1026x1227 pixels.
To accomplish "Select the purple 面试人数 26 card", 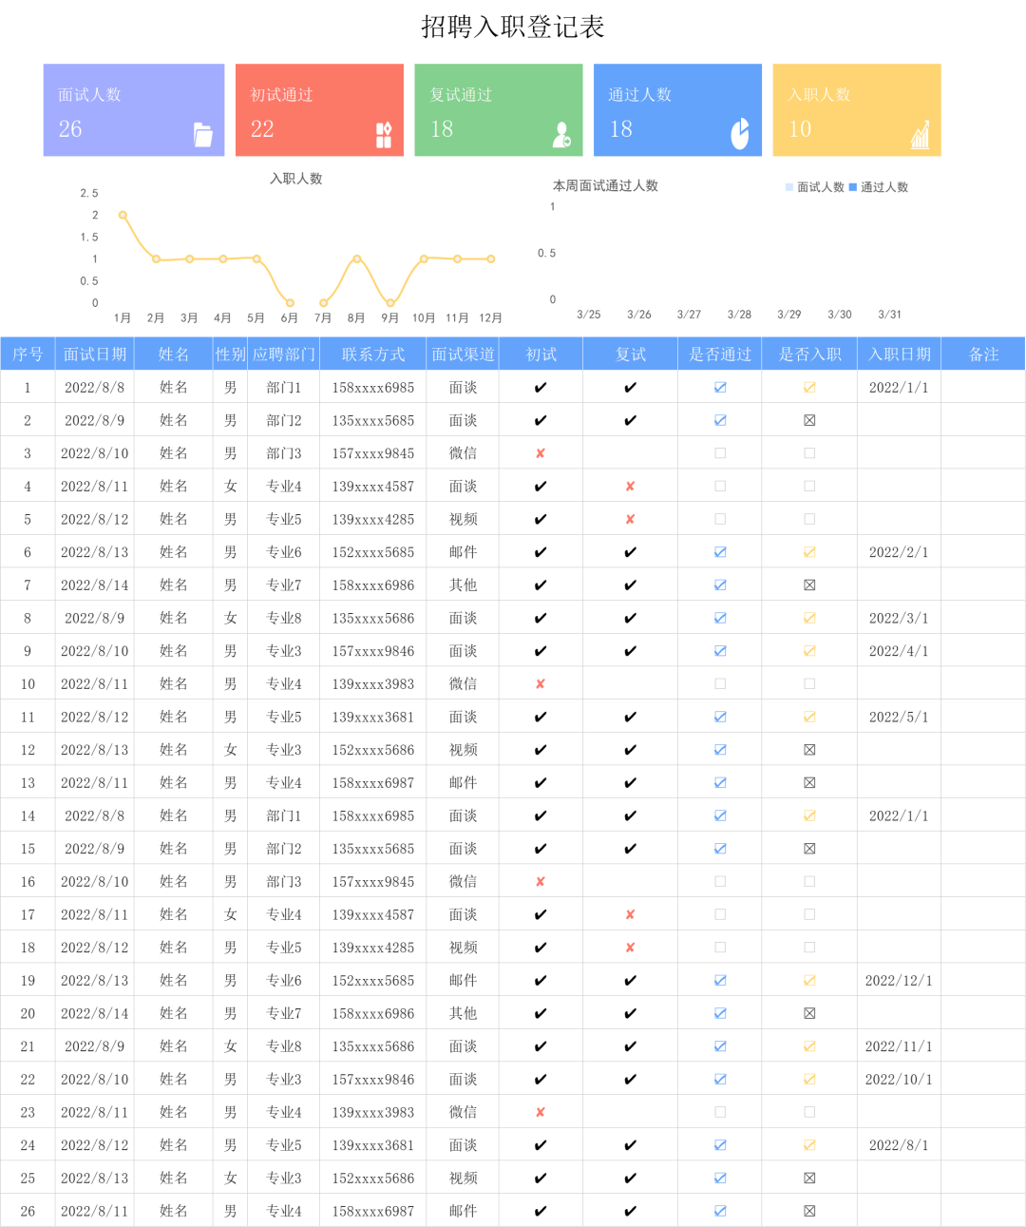I will tap(134, 110).
